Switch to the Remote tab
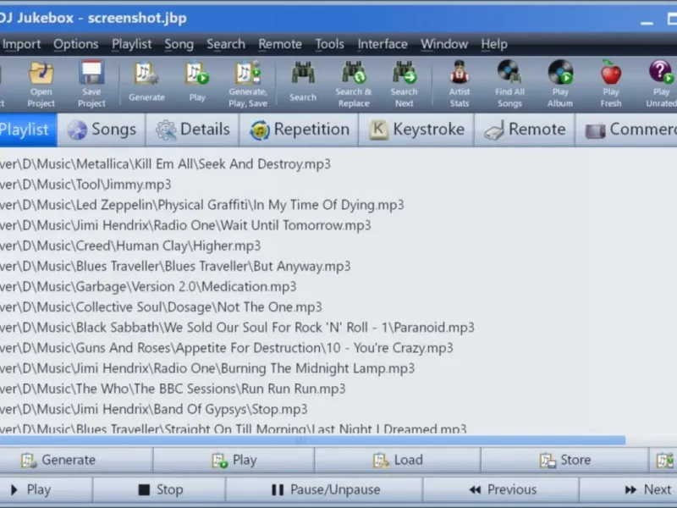The height and width of the screenshot is (508, 677). (x=525, y=130)
